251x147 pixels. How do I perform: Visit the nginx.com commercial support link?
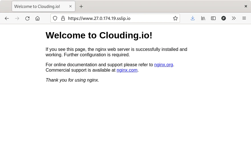click(x=127, y=70)
